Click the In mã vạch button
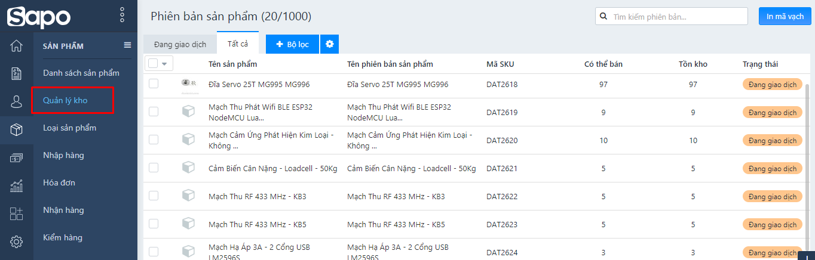 click(785, 16)
